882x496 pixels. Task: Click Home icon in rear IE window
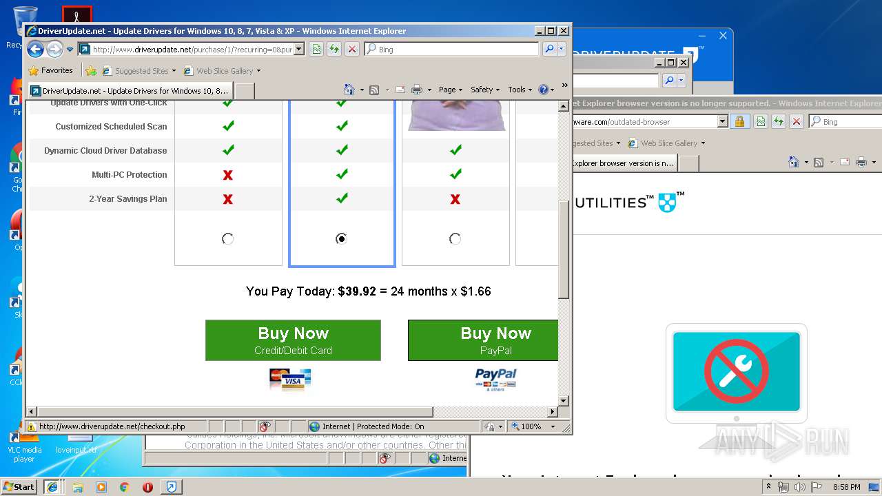pyautogui.click(x=794, y=163)
